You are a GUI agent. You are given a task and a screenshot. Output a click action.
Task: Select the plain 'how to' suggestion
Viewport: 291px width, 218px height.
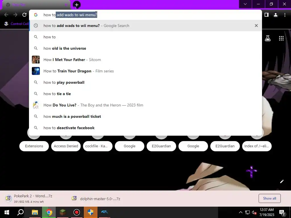point(145,37)
